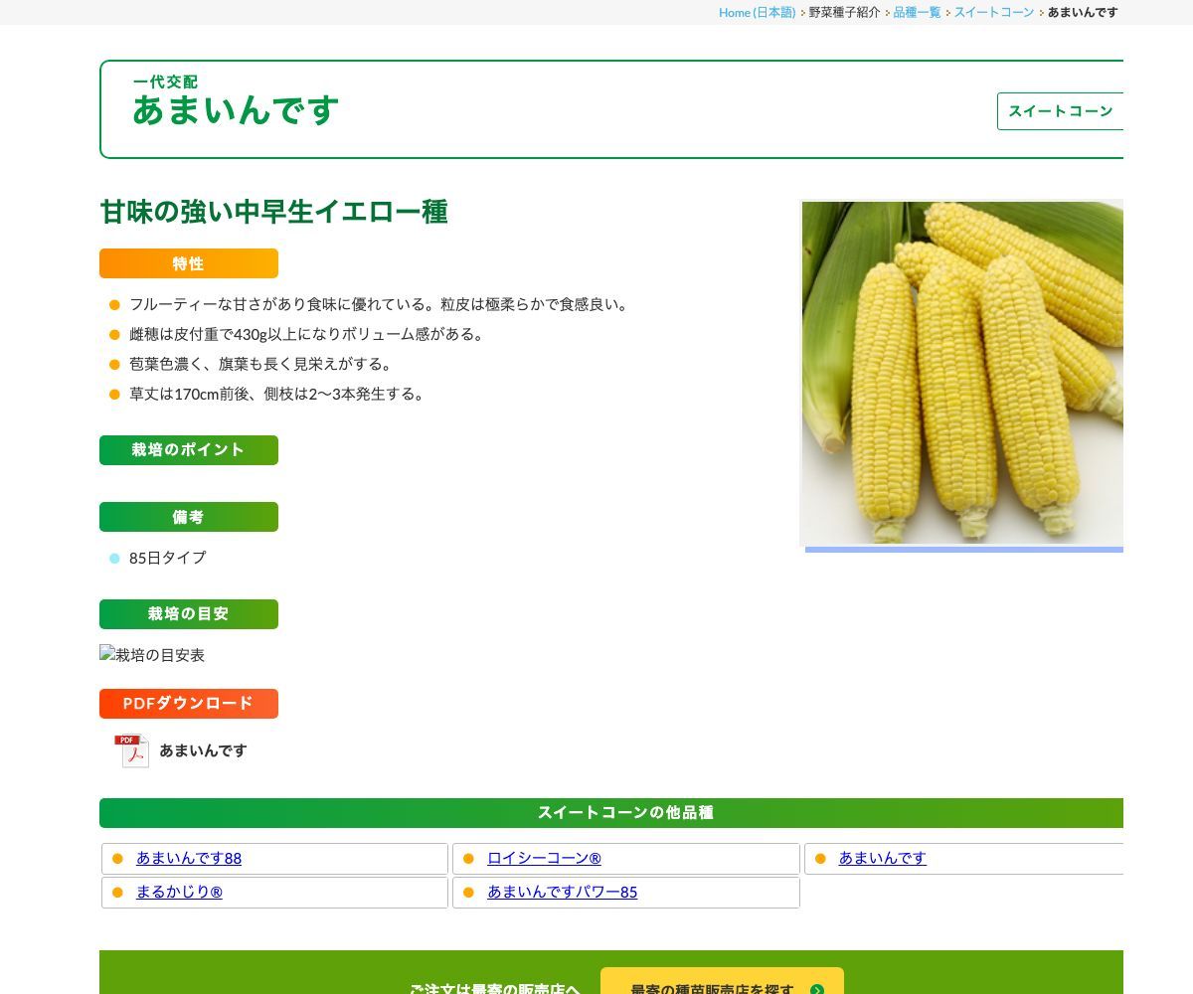Click the orange bullet beside あまいんです88
The height and width of the screenshot is (994, 1193).
tap(120, 858)
